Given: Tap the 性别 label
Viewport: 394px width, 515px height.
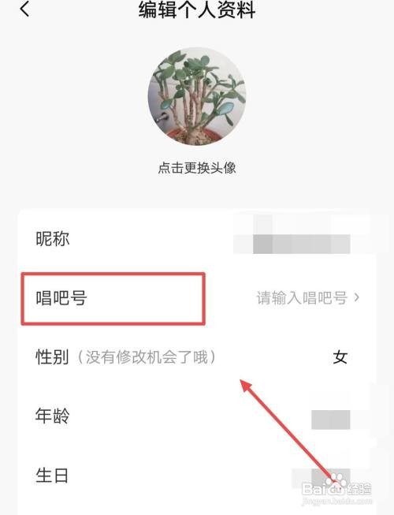Looking at the screenshot, I should tap(52, 357).
